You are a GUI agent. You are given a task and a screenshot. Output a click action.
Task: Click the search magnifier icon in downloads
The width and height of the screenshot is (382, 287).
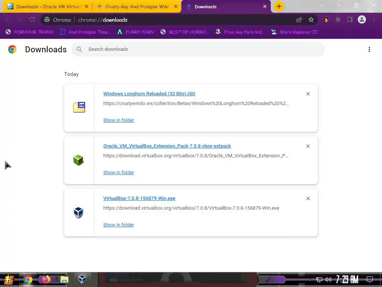79,49
